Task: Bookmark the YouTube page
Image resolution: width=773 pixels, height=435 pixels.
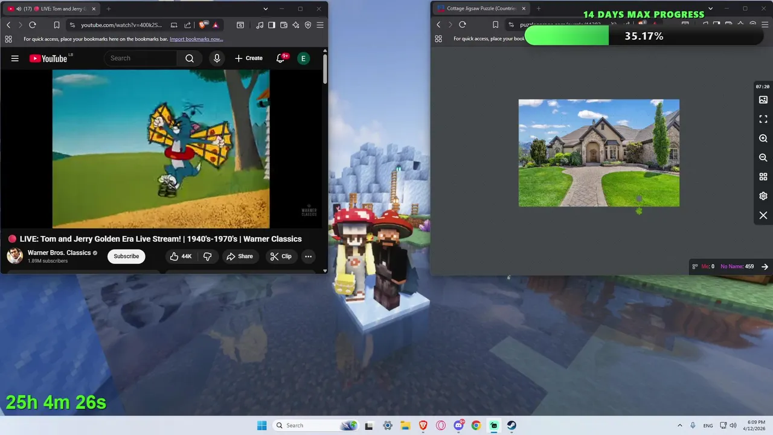Action: pos(56,25)
